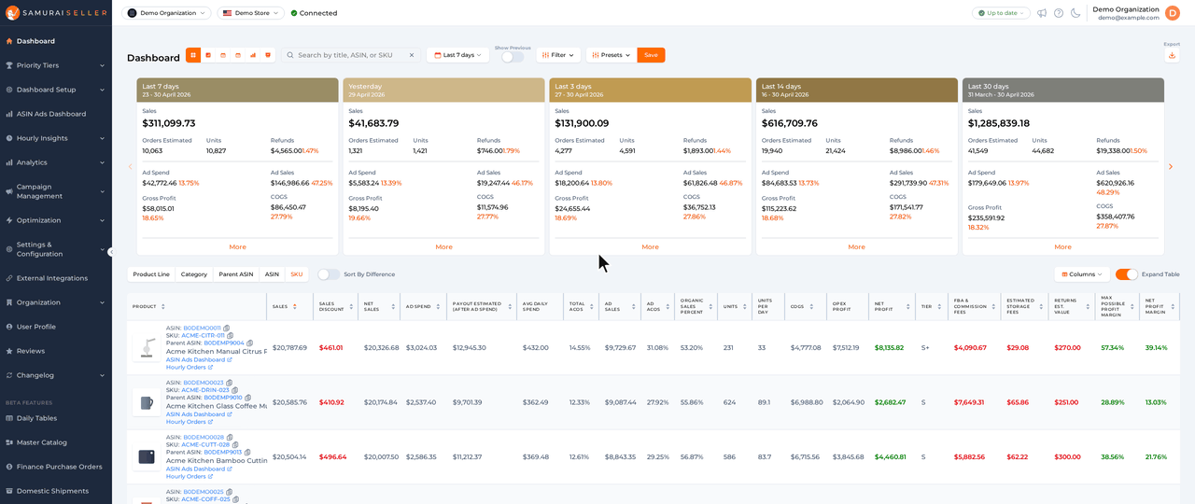This screenshot has height=504, width=1195.
Task: Clear the search field with X icon
Action: [412, 55]
